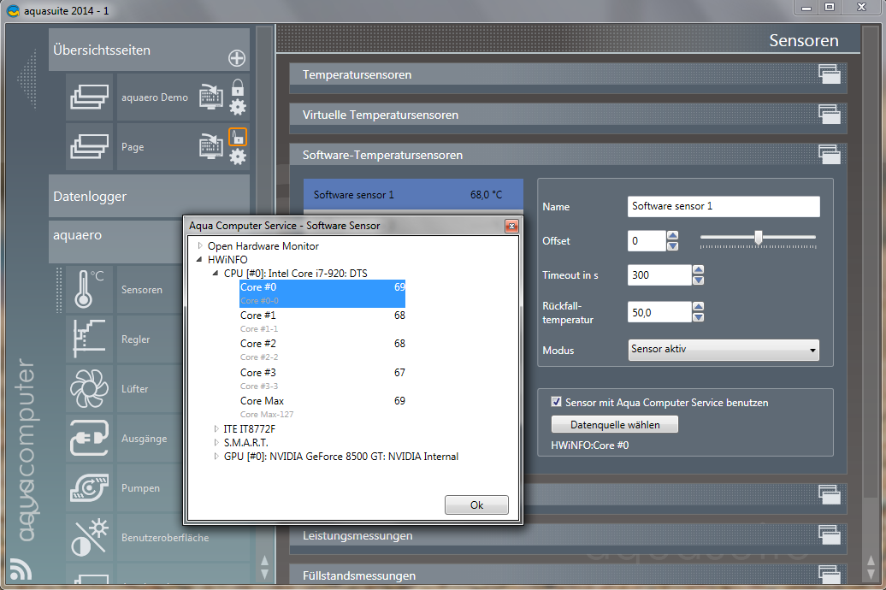Expand the ITE IT8772F tree node
This screenshot has width=886, height=590.
point(216,428)
